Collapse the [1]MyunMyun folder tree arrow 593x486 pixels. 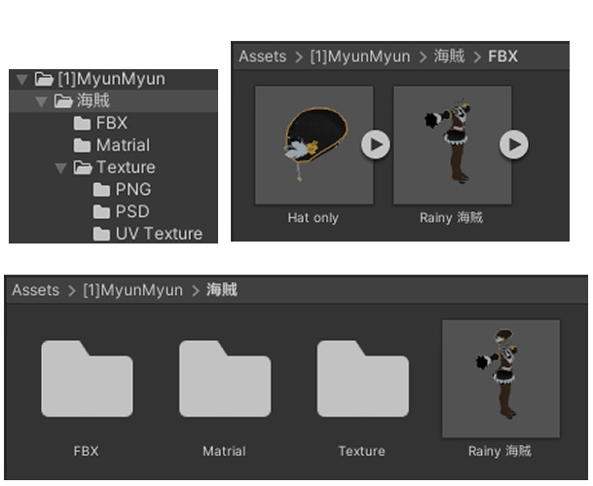click(22, 80)
